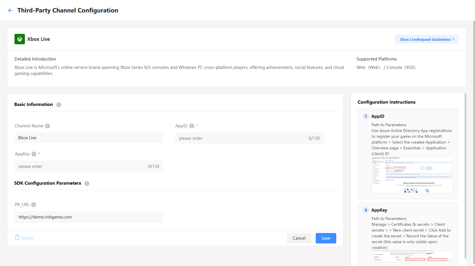Screen dimensions: 475x266
Task: Open the AppID instruction screenshot thumbnail
Action: [412, 175]
